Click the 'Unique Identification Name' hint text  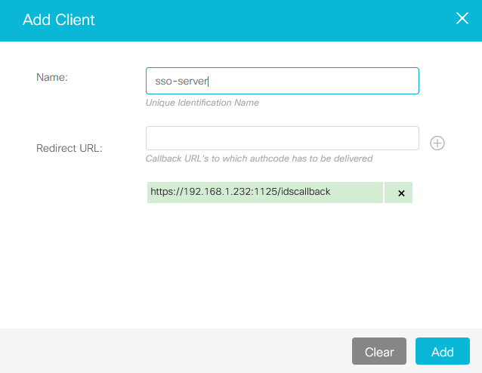[x=202, y=103]
